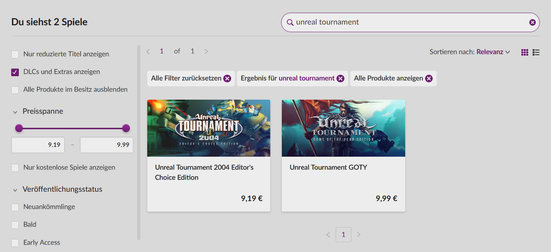Clear the search field via the X icon
The height and width of the screenshot is (252, 551).
click(532, 22)
